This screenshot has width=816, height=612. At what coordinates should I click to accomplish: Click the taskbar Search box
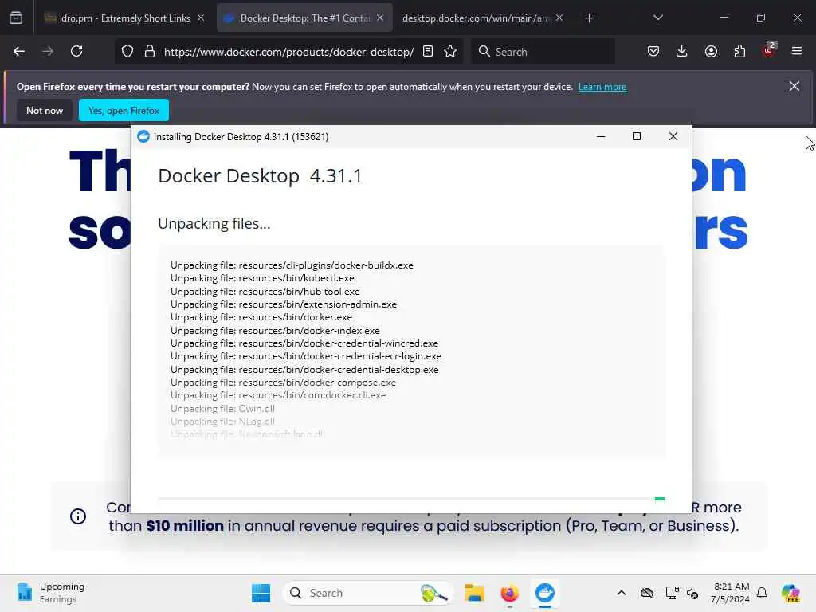[x=367, y=593]
